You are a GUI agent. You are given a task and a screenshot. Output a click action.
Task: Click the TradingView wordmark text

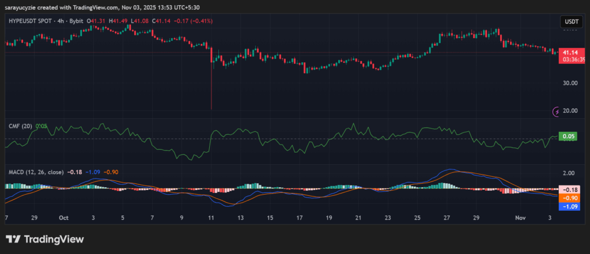coord(53,239)
